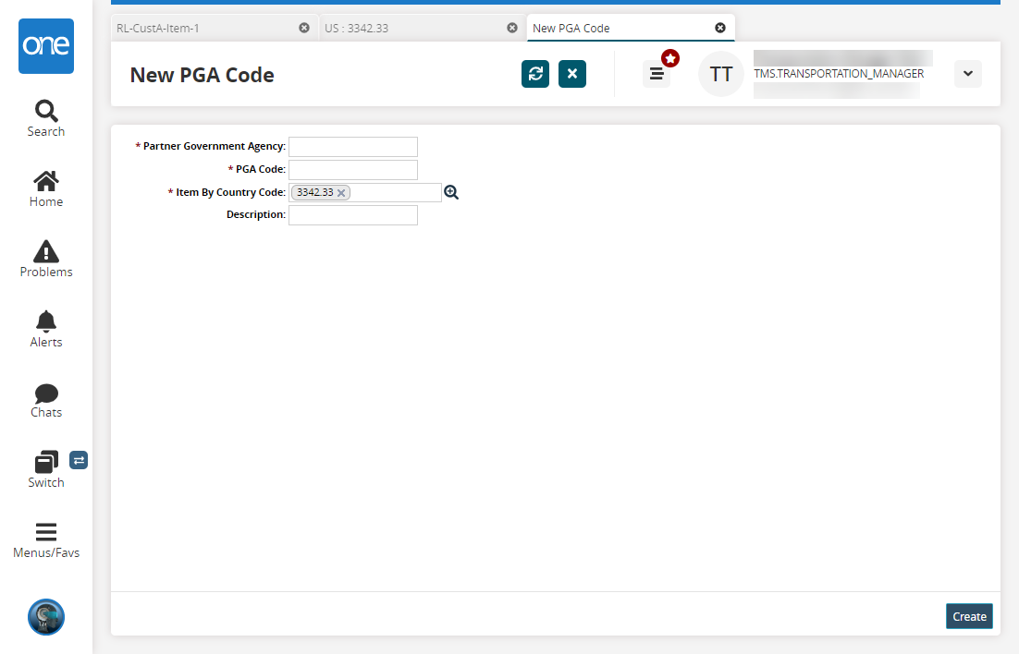Screen dimensions: 1019x654
Task: Click the Item By Country Code field
Action: point(365,192)
